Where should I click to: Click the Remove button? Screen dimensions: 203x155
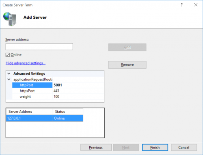click(127, 65)
